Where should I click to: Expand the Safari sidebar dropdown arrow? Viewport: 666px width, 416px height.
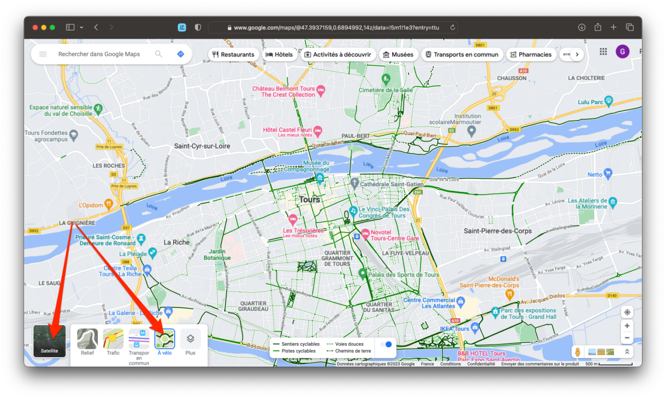click(x=81, y=27)
